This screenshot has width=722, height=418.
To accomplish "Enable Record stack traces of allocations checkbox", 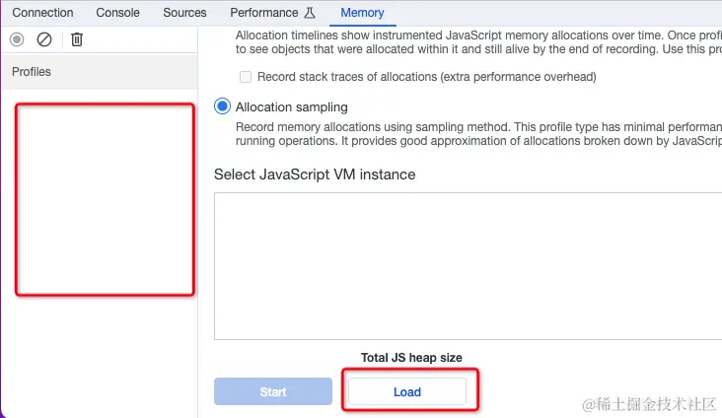I will point(246,77).
